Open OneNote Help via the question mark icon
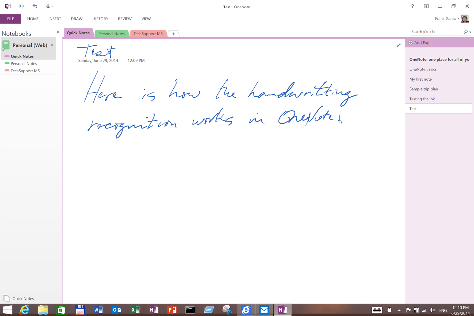The height and width of the screenshot is (316, 474). [x=412, y=6]
